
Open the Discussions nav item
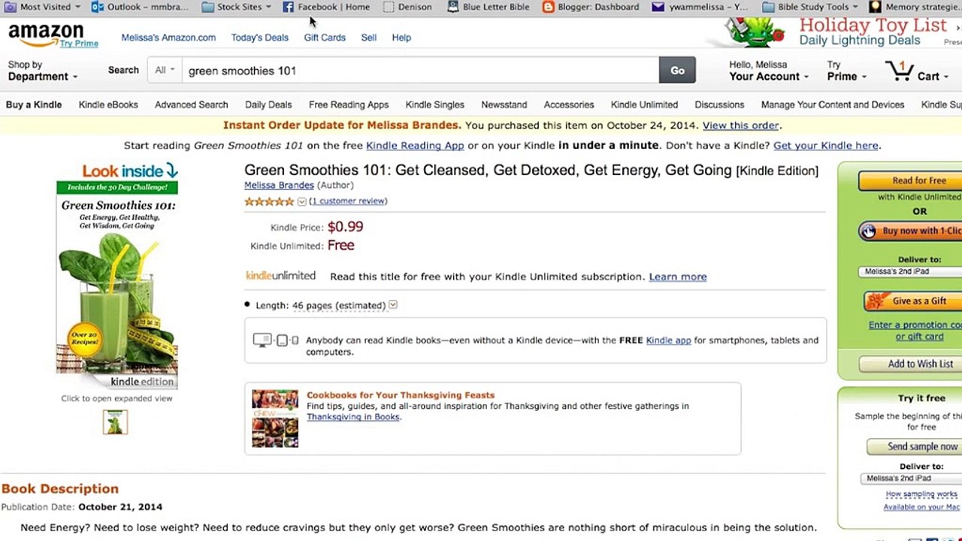coord(719,104)
